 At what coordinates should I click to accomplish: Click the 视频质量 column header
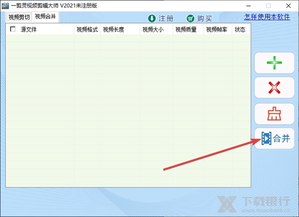click(x=188, y=29)
